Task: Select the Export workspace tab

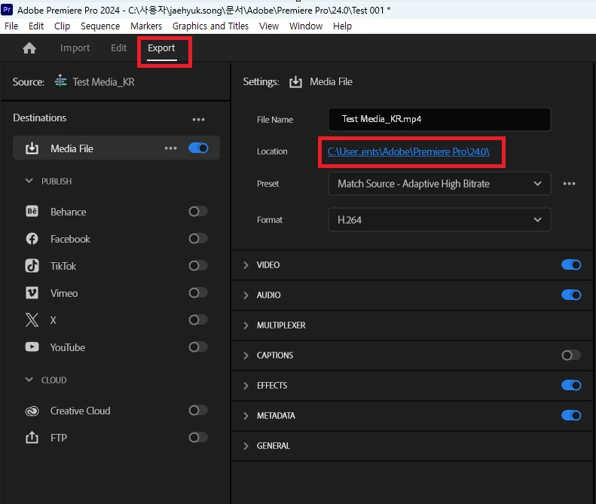Action: coord(161,48)
